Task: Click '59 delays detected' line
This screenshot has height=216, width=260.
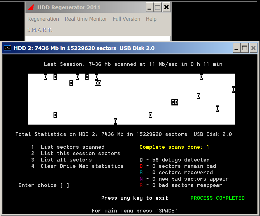Action: [175, 160]
